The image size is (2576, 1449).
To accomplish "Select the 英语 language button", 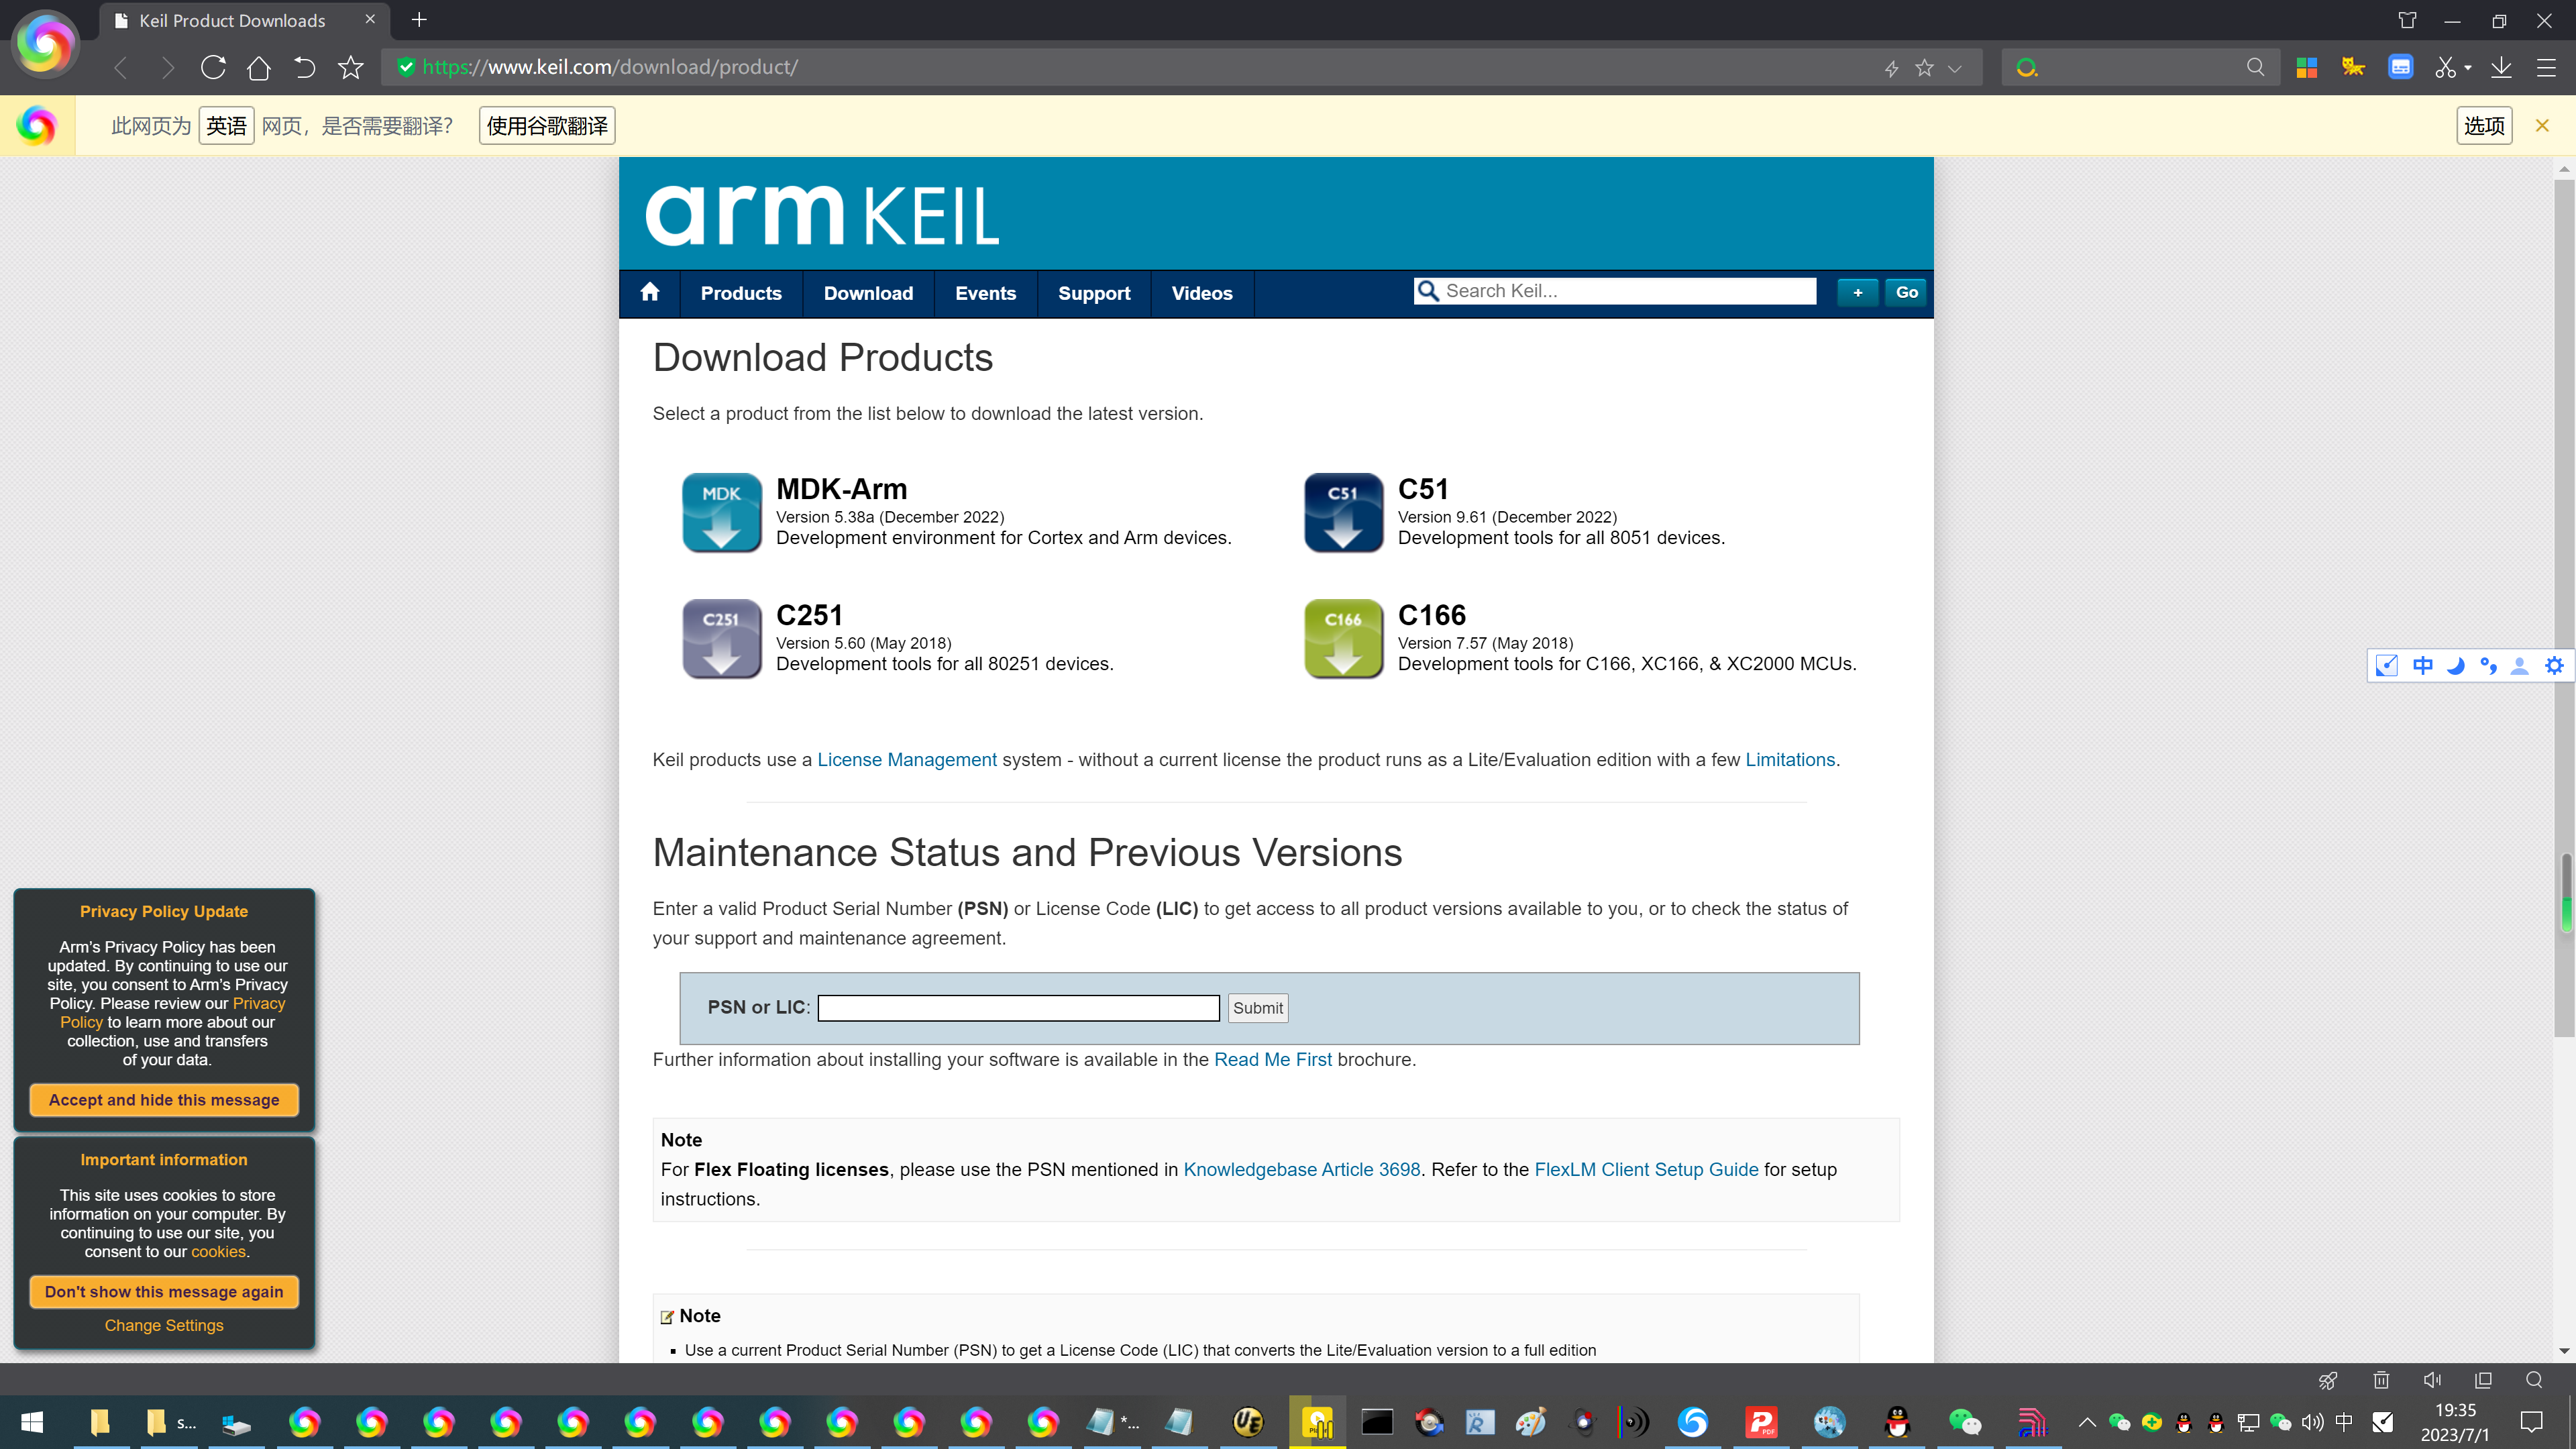I will pyautogui.click(x=226, y=126).
